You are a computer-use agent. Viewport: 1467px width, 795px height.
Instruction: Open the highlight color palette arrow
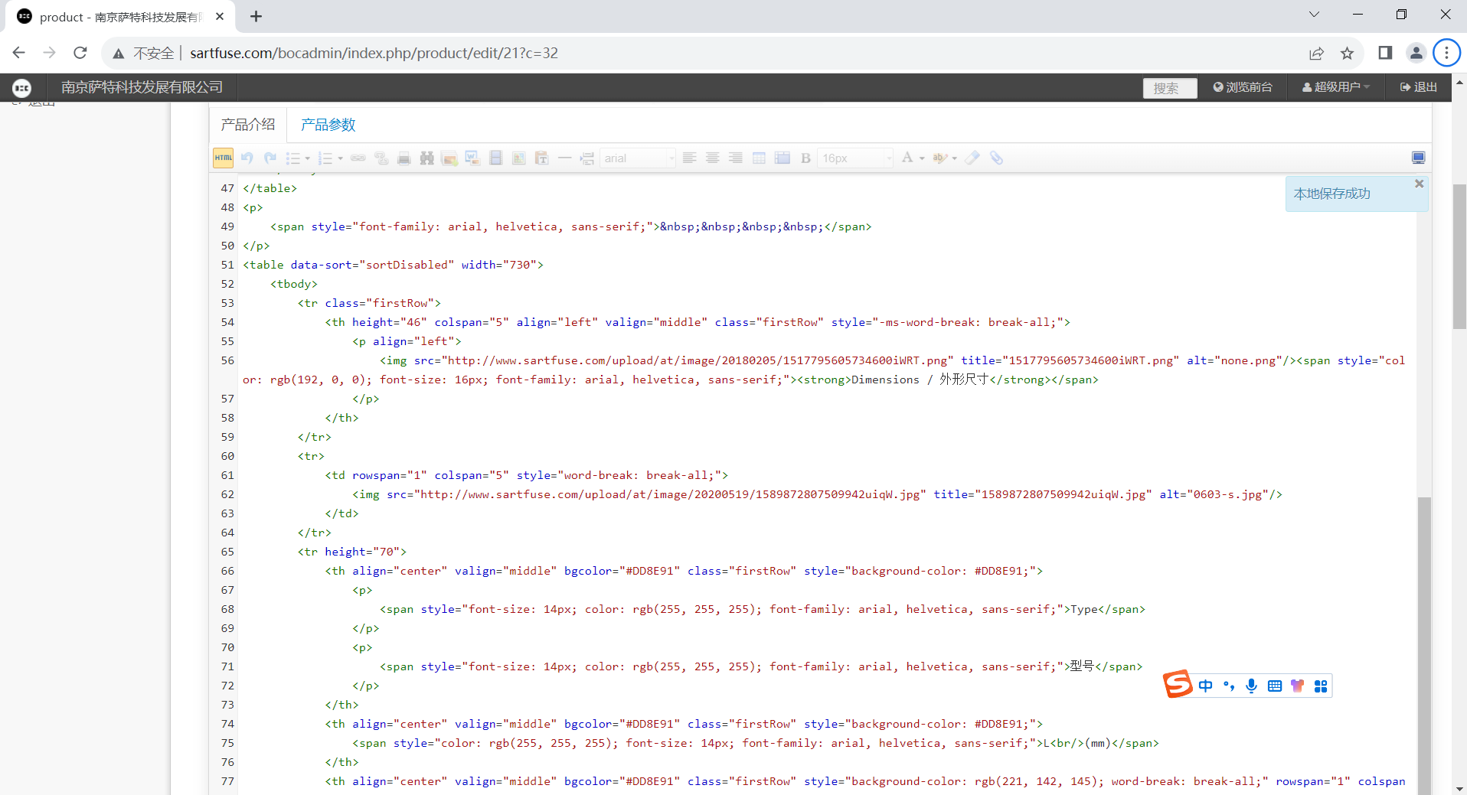(954, 158)
